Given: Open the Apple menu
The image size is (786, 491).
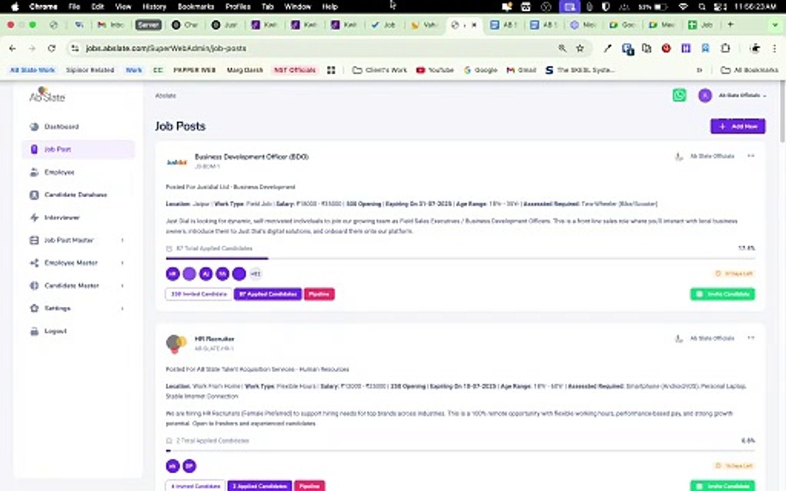Looking at the screenshot, I should coord(15,7).
